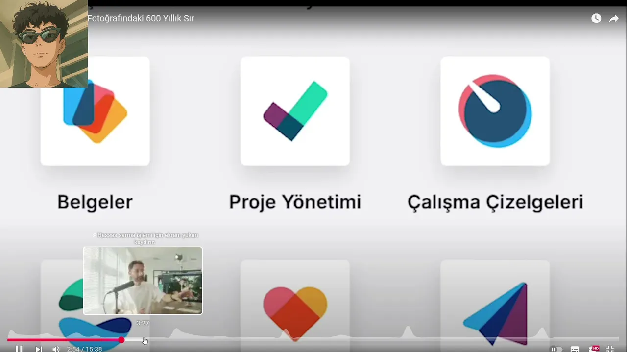
Task: Click the 2:54 / 15:38 time display
Action: (x=84, y=349)
